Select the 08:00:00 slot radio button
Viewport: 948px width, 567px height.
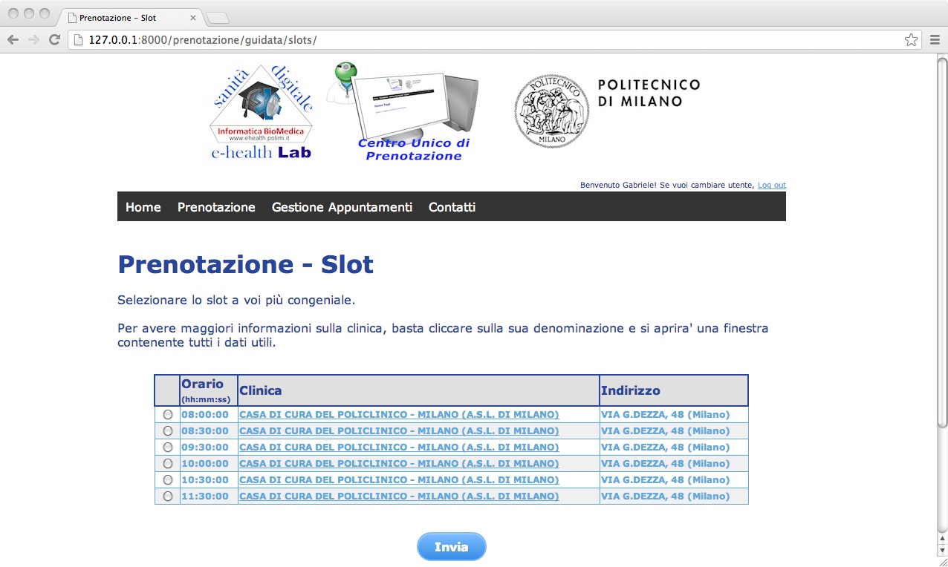coord(167,414)
